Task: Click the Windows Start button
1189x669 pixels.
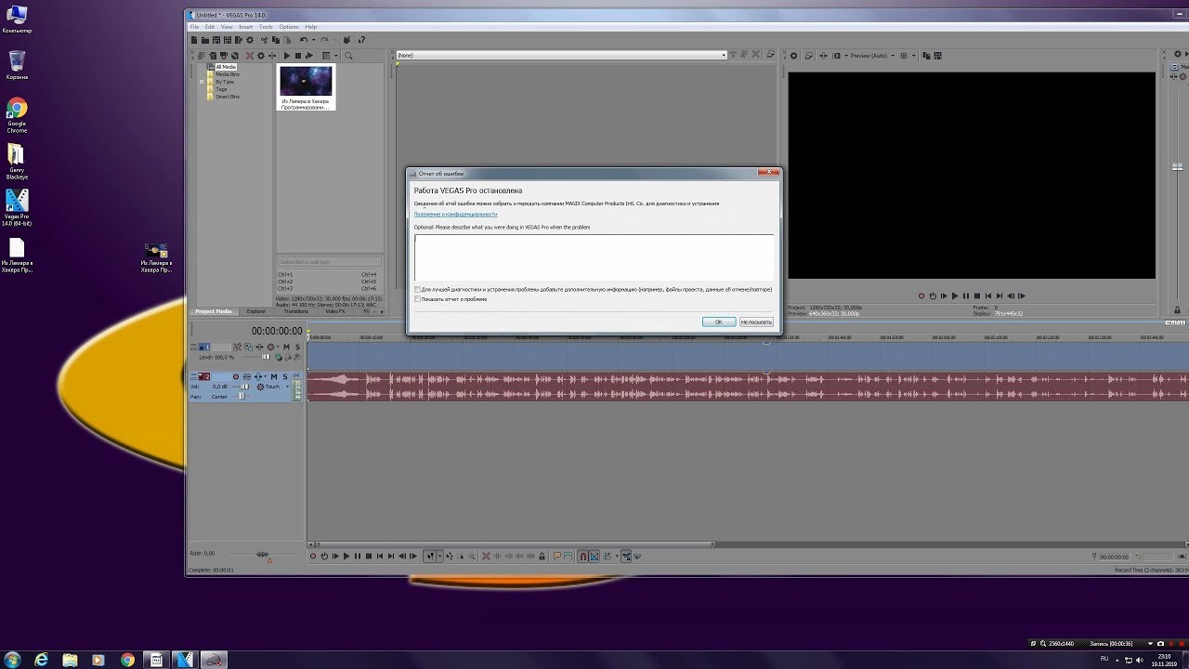Action: tap(13, 659)
